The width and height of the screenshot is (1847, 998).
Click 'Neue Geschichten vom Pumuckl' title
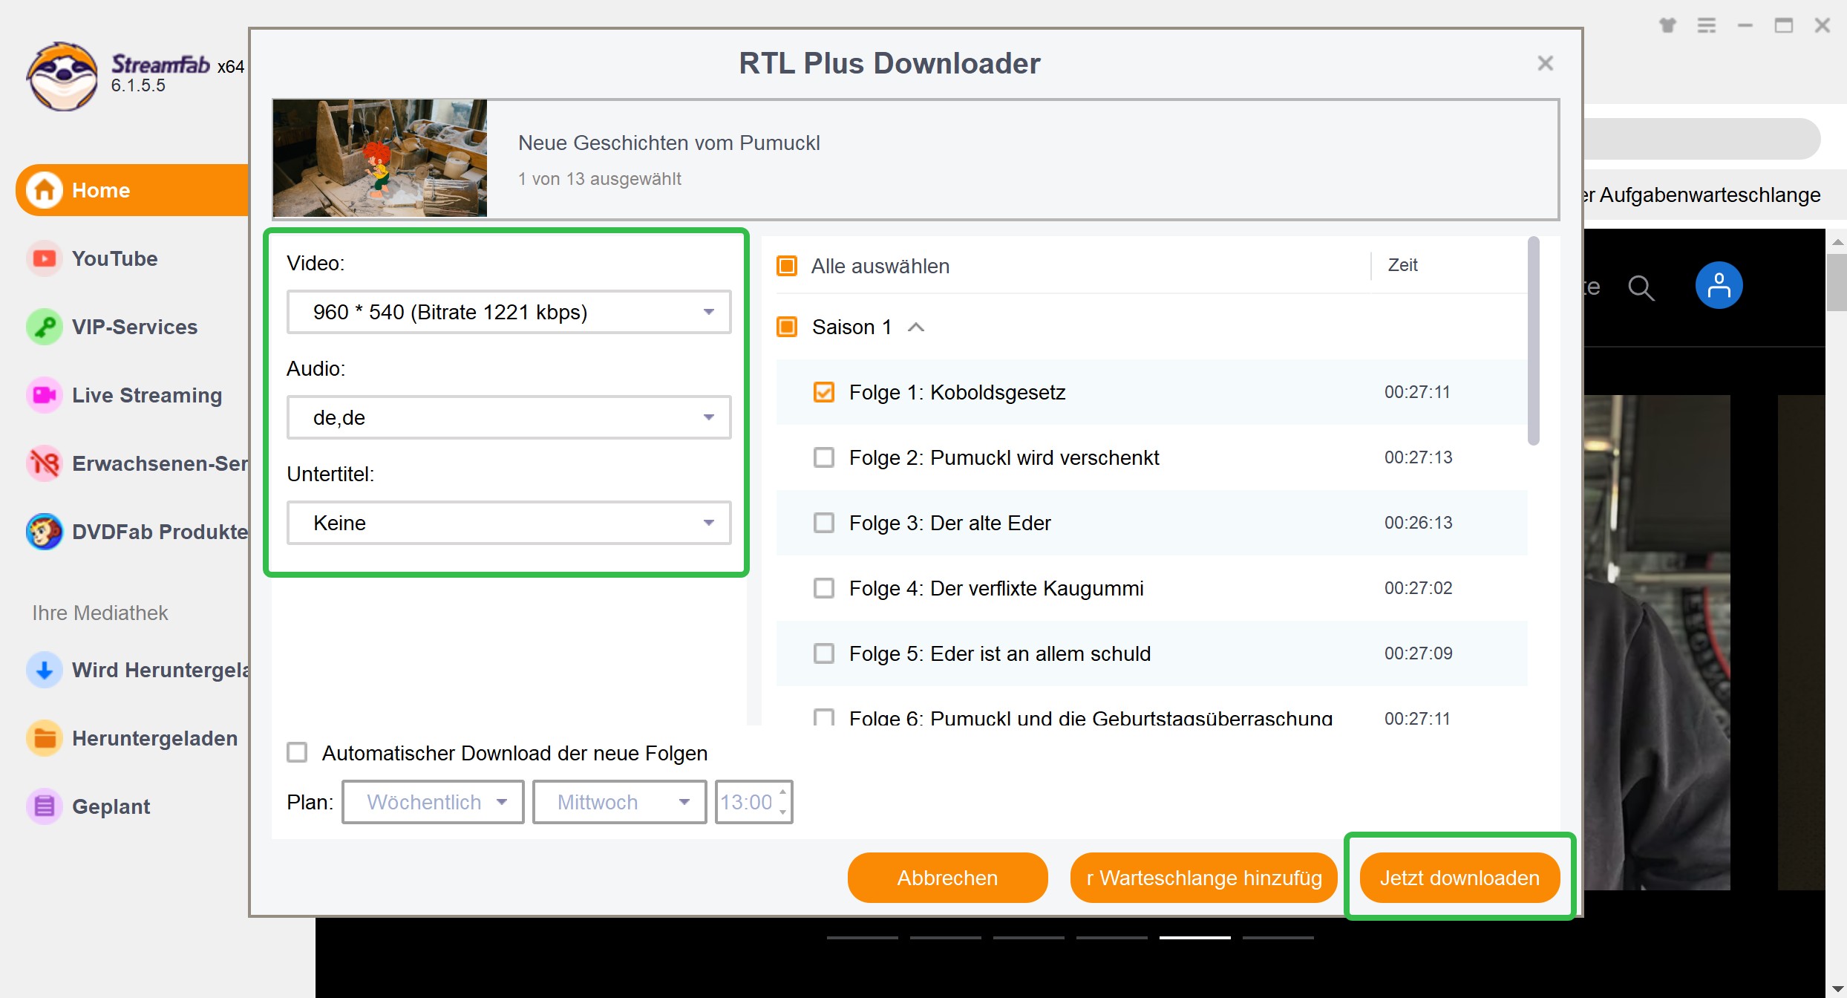[669, 143]
